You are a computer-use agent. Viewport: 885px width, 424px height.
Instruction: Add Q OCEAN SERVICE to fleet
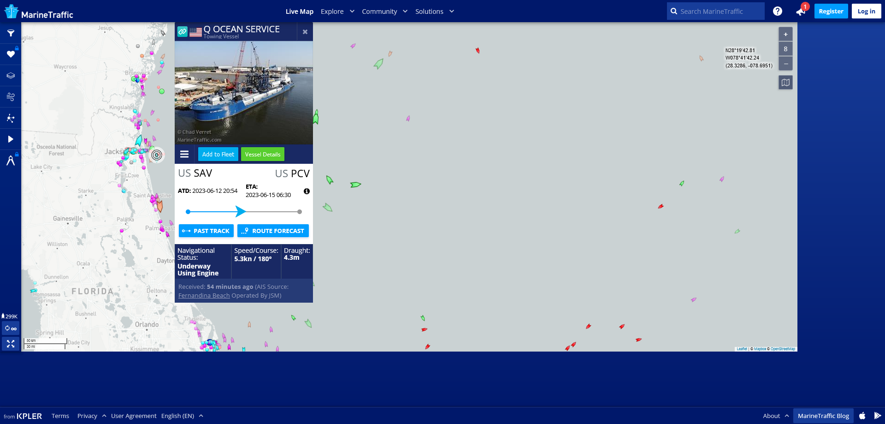point(218,154)
